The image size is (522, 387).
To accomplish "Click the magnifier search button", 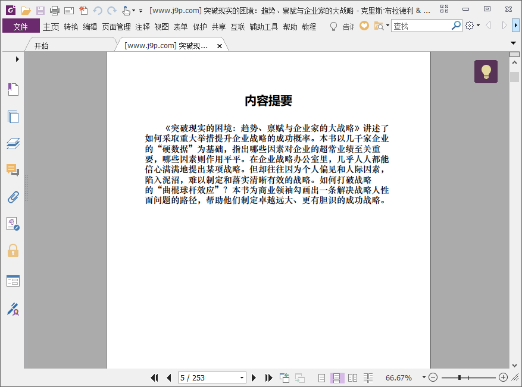I will click(456, 26).
